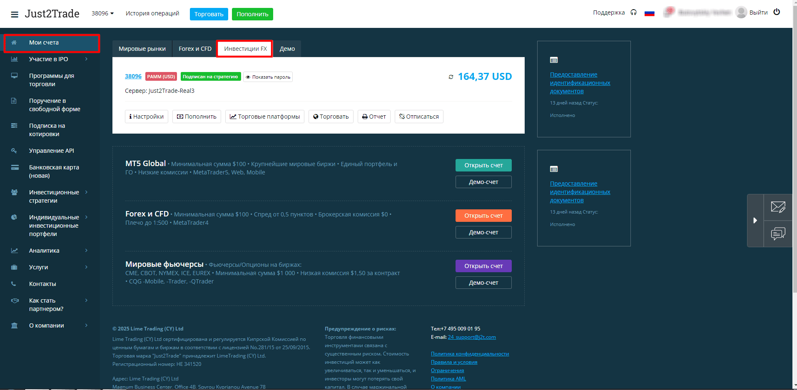The image size is (797, 390).
Task: Click the Банковская карта card icon
Action: [15, 167]
